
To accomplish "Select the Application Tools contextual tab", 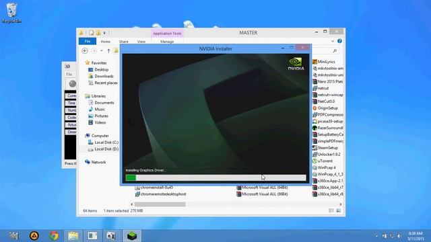I will point(167,34).
